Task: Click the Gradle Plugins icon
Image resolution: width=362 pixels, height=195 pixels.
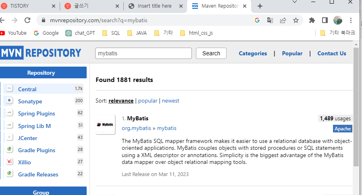Action: pyautogui.click(x=9, y=149)
